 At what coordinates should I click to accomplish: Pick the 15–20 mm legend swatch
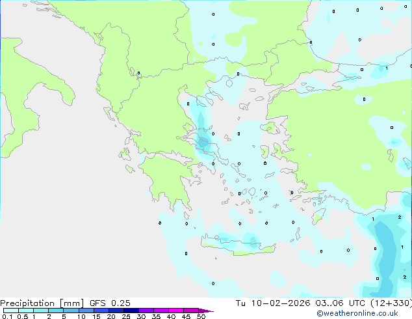point(101,311)
